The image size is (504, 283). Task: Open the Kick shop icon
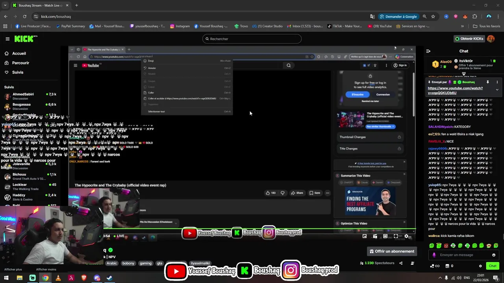coord(447,266)
